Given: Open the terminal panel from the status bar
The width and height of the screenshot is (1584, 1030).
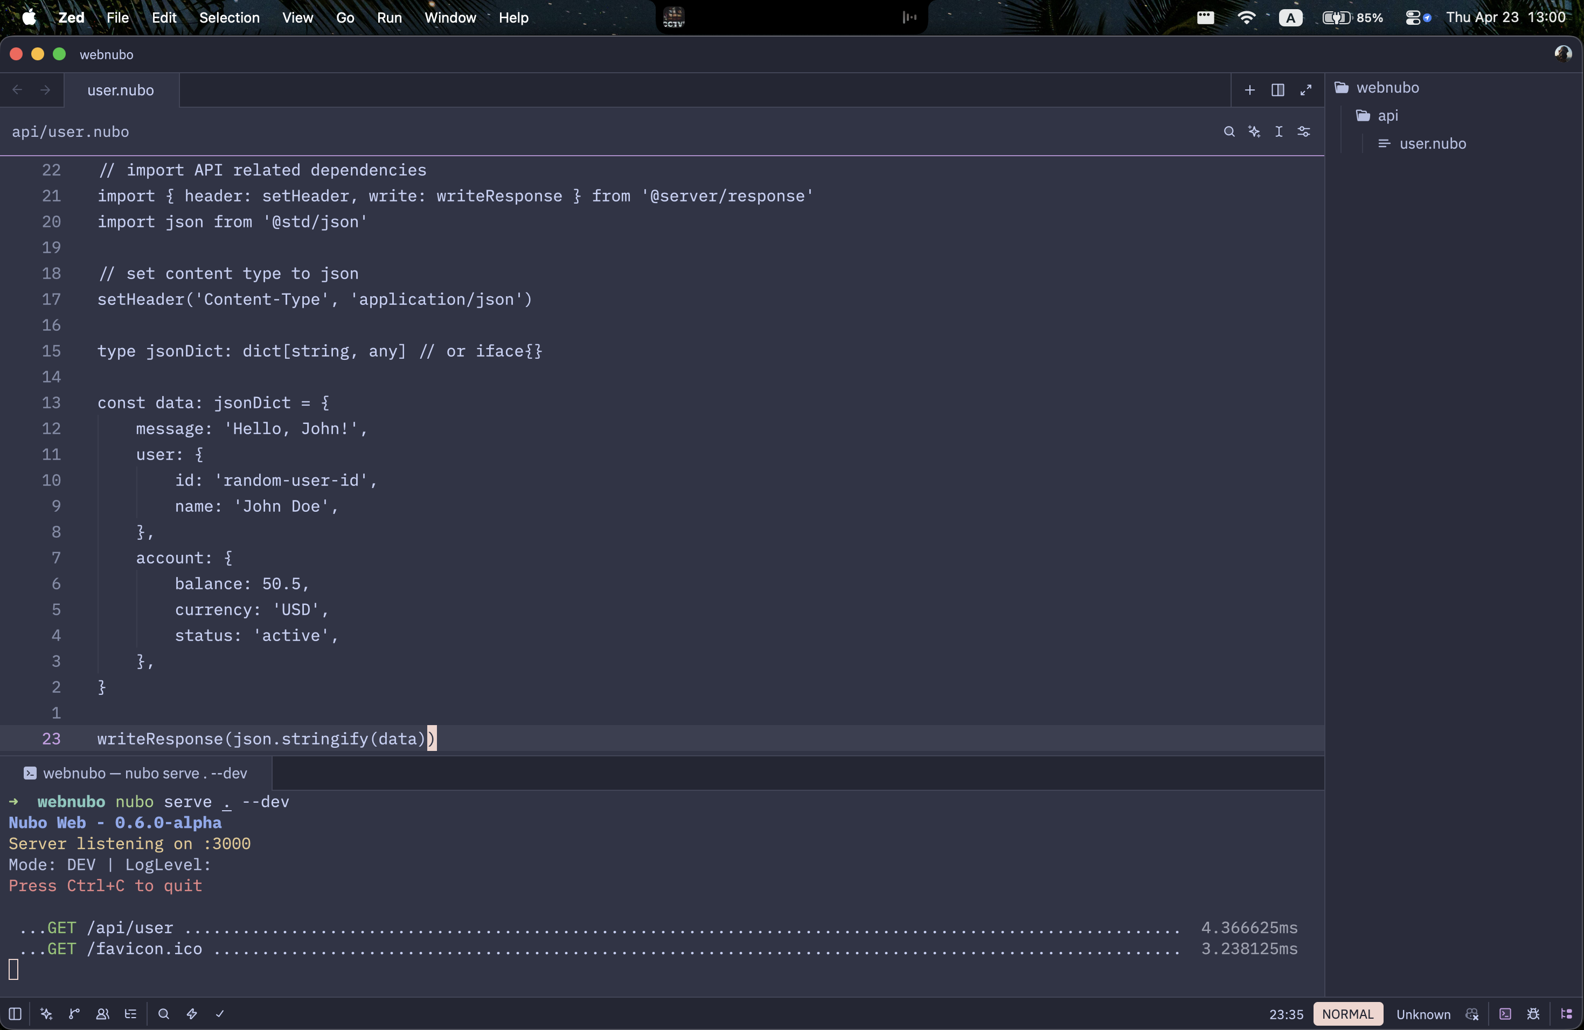Looking at the screenshot, I should point(1505,1014).
